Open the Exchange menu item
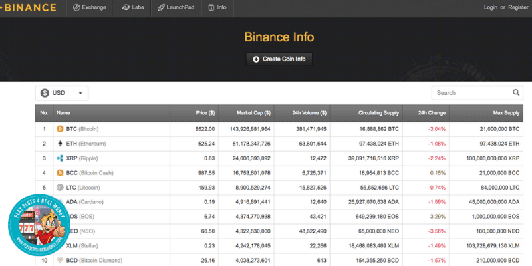Image resolution: width=532 pixels, height=266 pixels. 90,7
